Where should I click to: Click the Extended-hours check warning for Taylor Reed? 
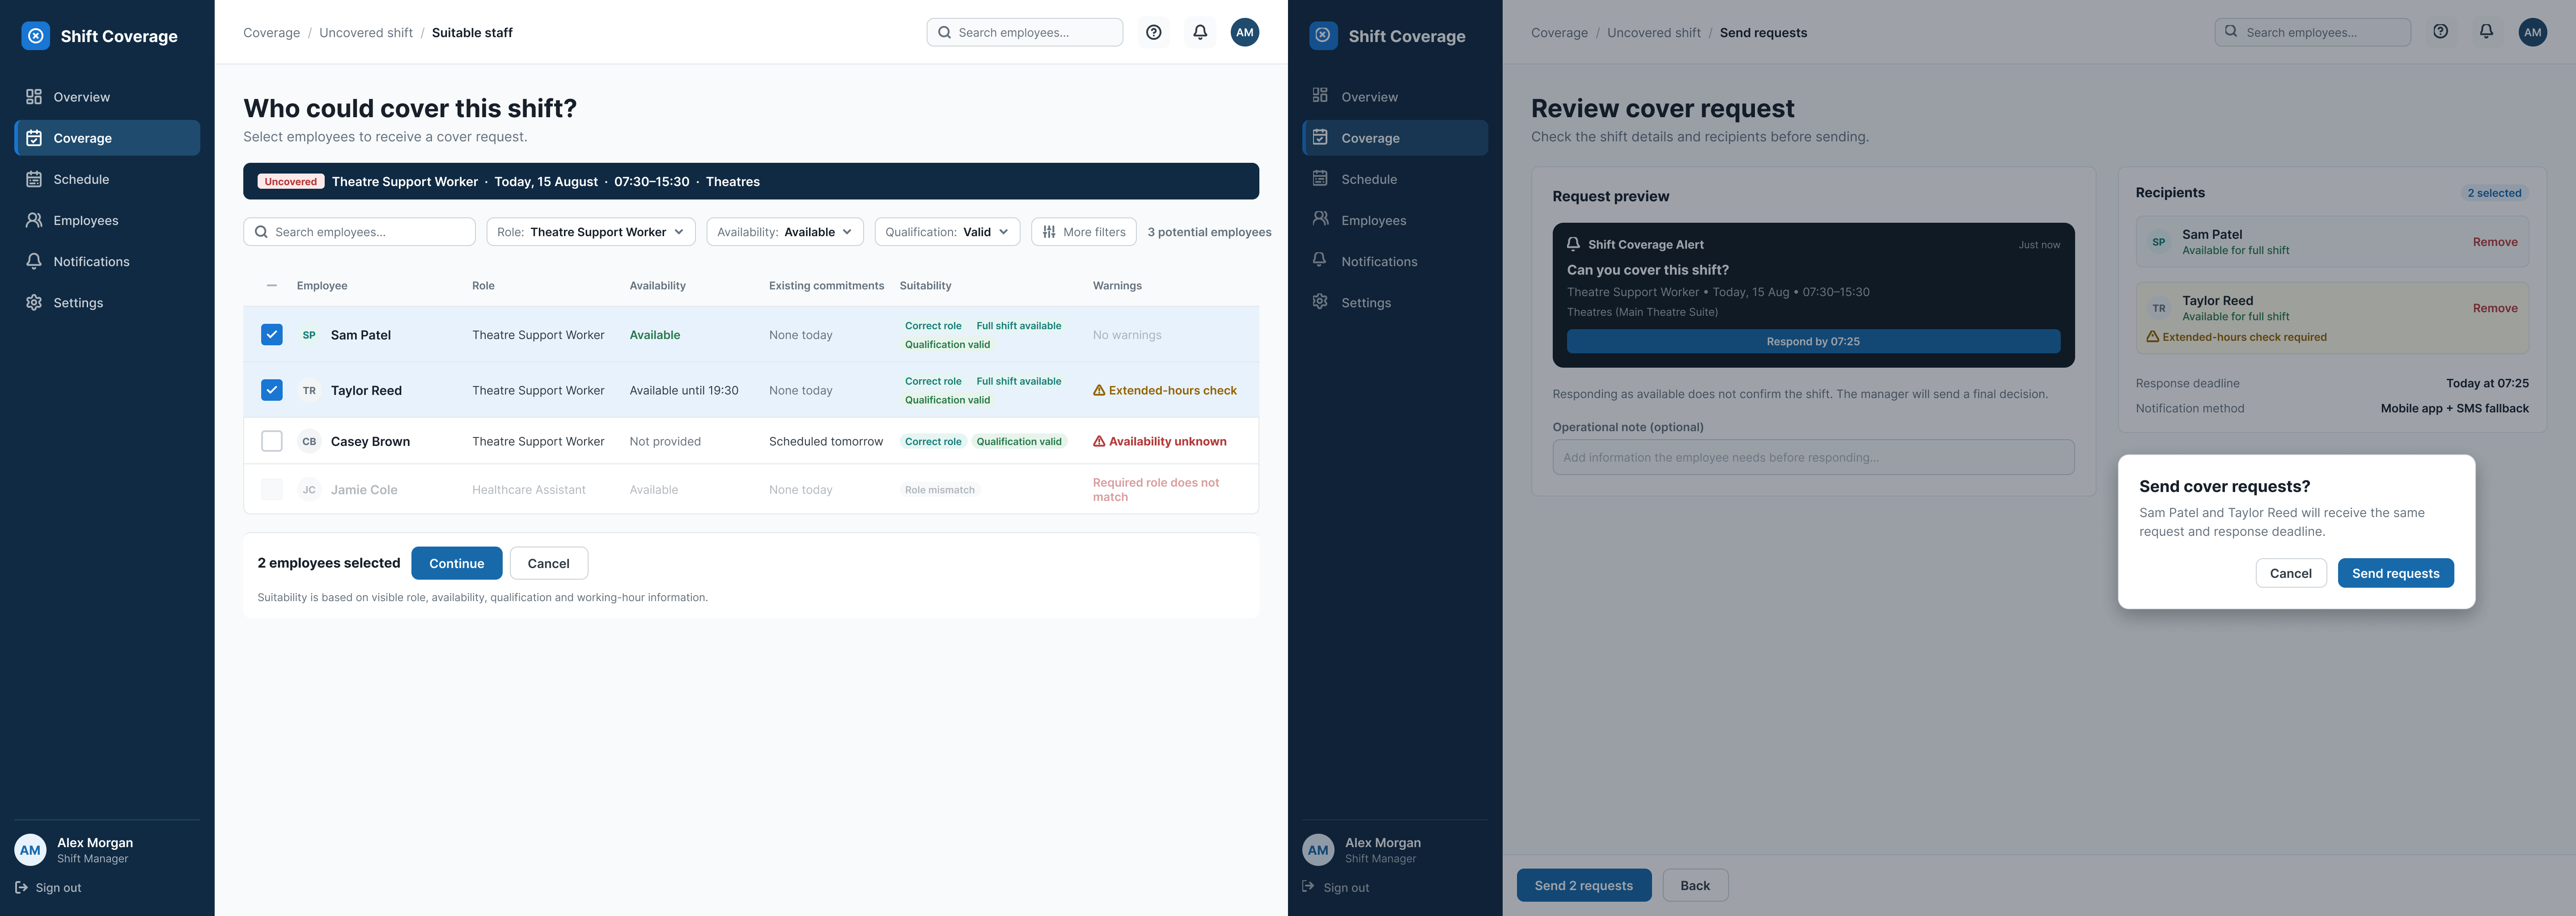pyautogui.click(x=1165, y=390)
